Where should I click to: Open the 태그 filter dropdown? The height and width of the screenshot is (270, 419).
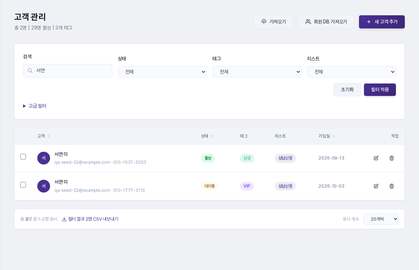[257, 72]
